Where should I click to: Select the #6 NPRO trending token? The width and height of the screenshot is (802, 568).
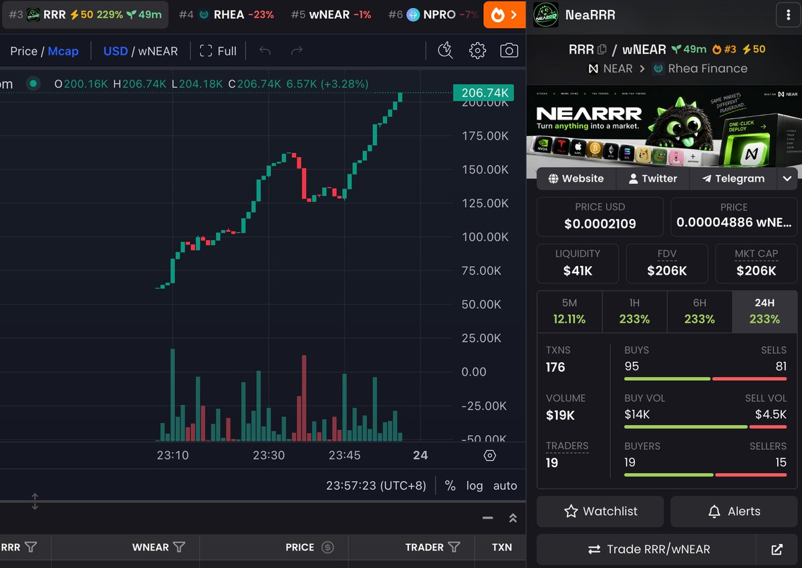[433, 15]
